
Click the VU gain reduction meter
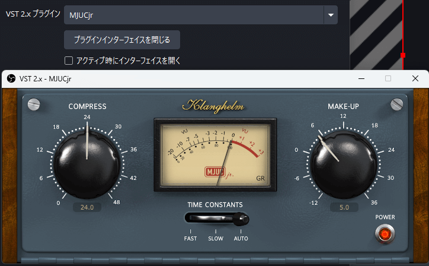(214, 154)
